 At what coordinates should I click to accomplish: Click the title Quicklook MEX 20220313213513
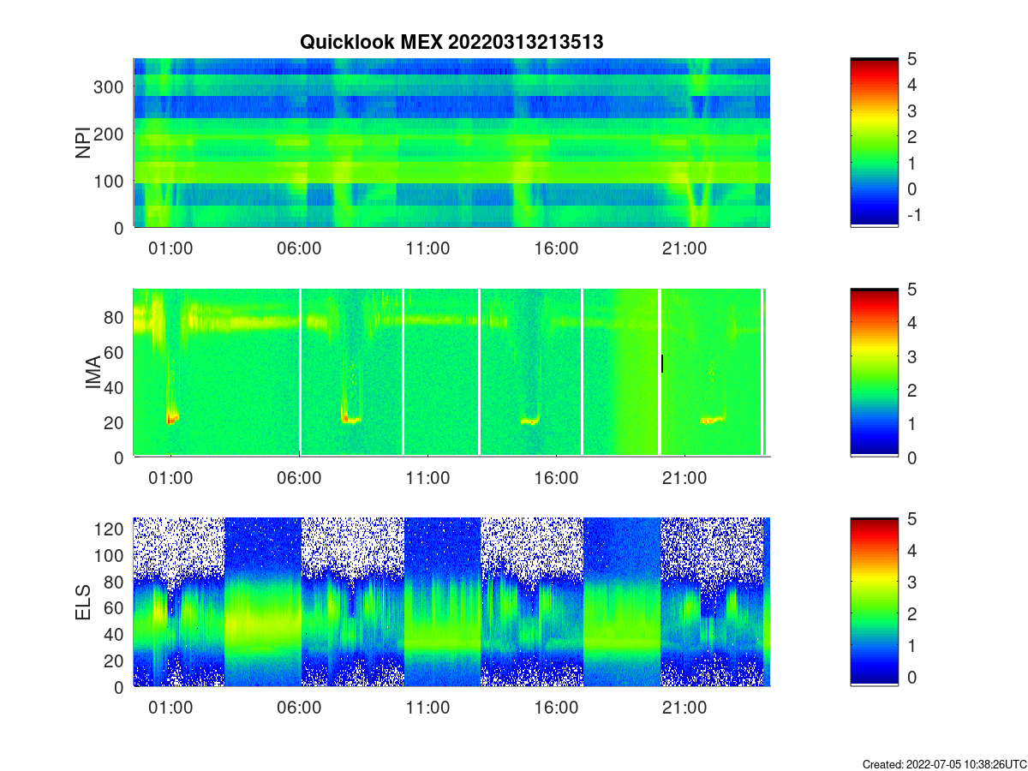point(452,42)
